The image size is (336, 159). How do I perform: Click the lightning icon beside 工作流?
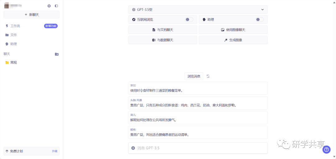click(7, 26)
